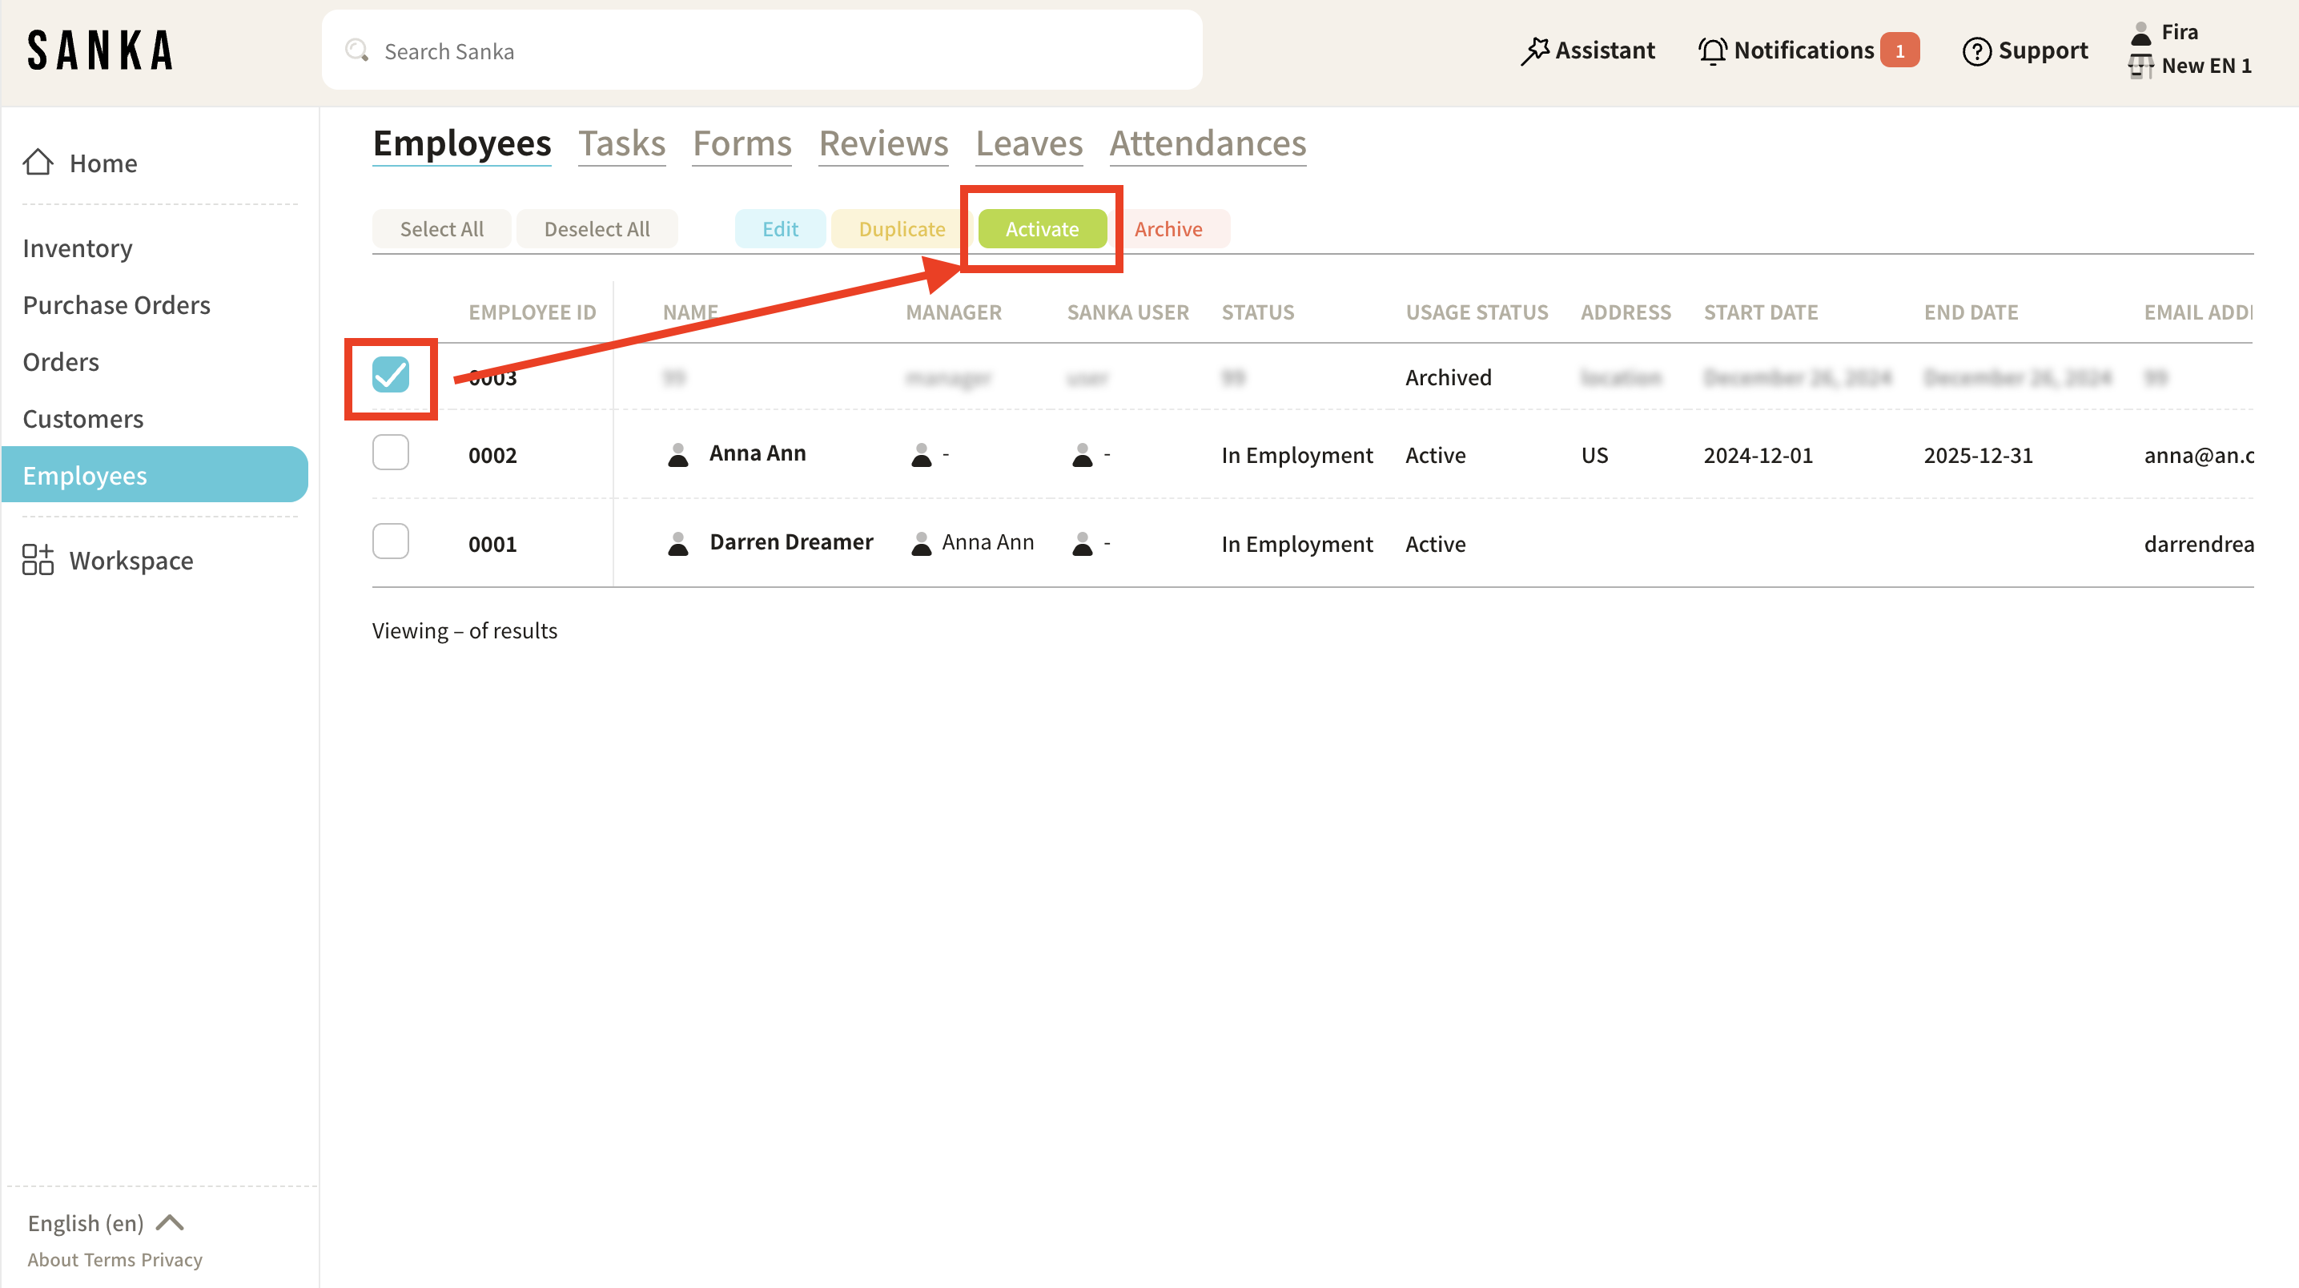The height and width of the screenshot is (1288, 2299).
Task: Check the employee 0002 checkbox
Action: (391, 453)
